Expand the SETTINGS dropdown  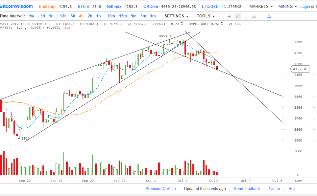(177, 16)
